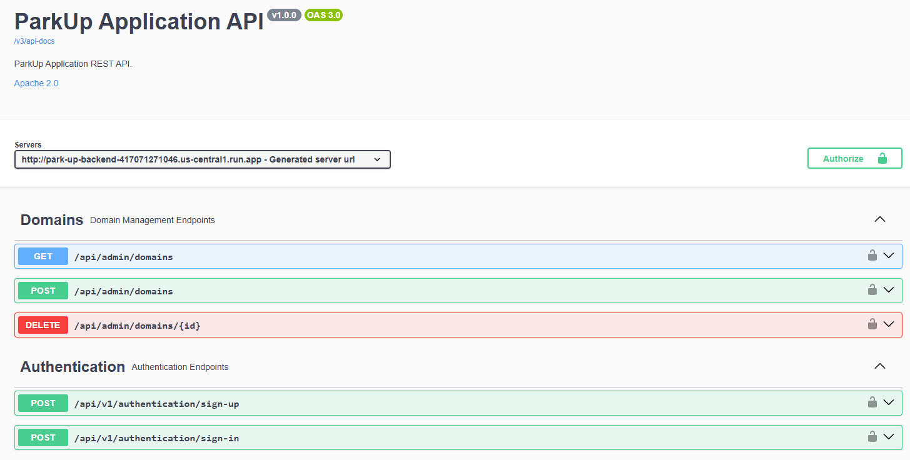Click the Domains section heading
The width and height of the screenshot is (910, 460).
click(x=52, y=220)
